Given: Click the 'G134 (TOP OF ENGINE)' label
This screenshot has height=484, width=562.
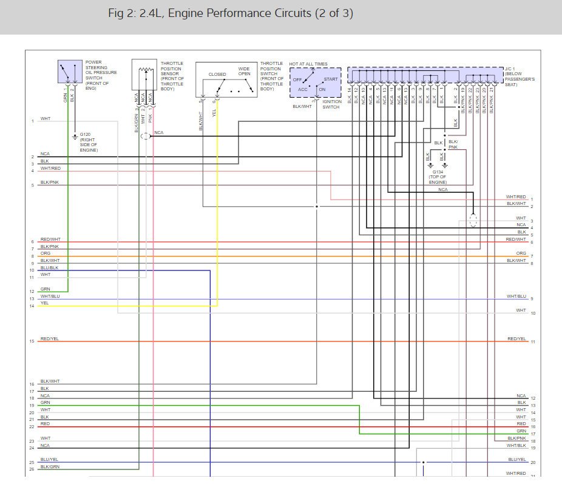Looking at the screenshot, I should 438,177.
